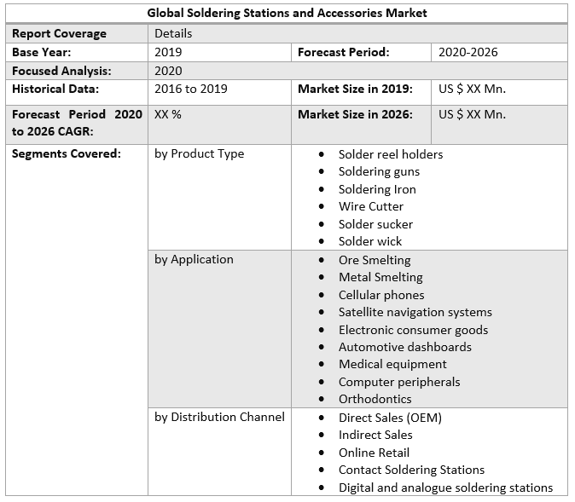Select the Report Coverage header cell
575x502 pixels.
(x=59, y=33)
